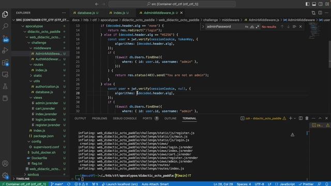Go to next match arrow

tap(288, 27)
